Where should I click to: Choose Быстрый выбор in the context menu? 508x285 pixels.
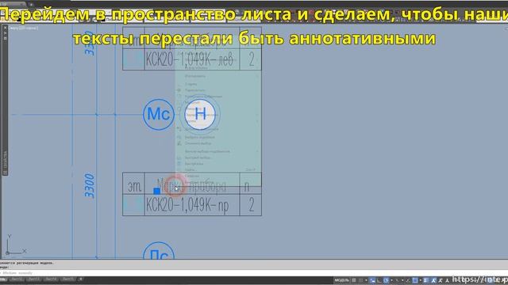(x=198, y=158)
